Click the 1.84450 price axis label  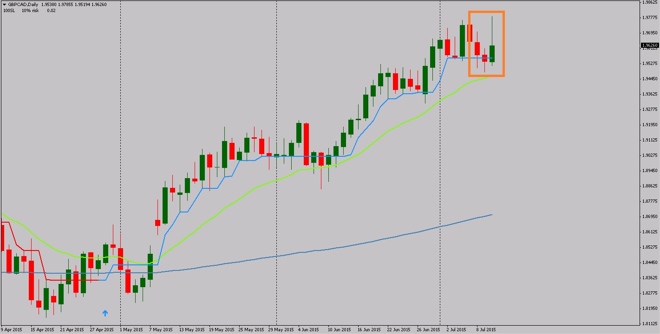click(x=649, y=263)
